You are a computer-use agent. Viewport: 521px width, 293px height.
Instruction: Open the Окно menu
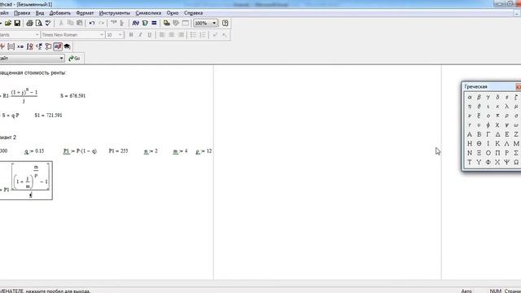(173, 13)
